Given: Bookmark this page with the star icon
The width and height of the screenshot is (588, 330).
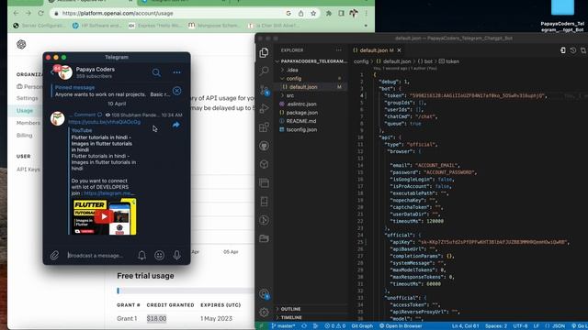Looking at the screenshot, I should point(313,13).
